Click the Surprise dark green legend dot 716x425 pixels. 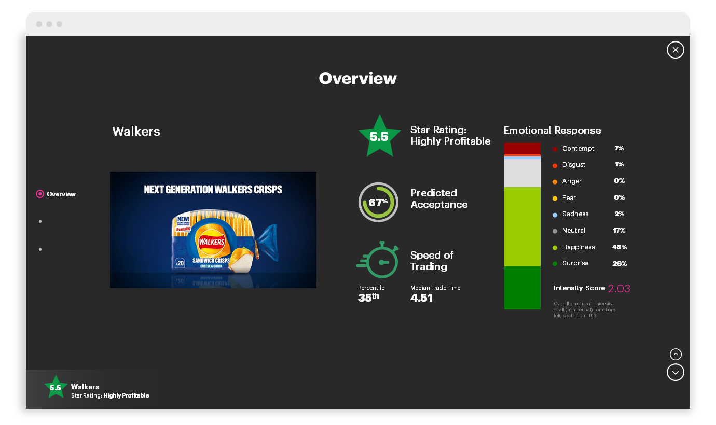(x=555, y=264)
